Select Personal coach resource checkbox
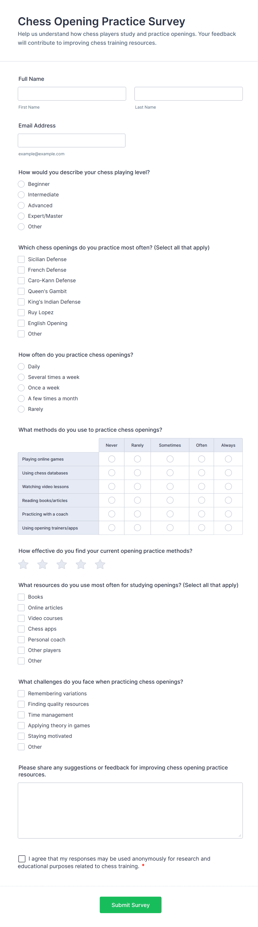258x927 pixels. pos(21,639)
